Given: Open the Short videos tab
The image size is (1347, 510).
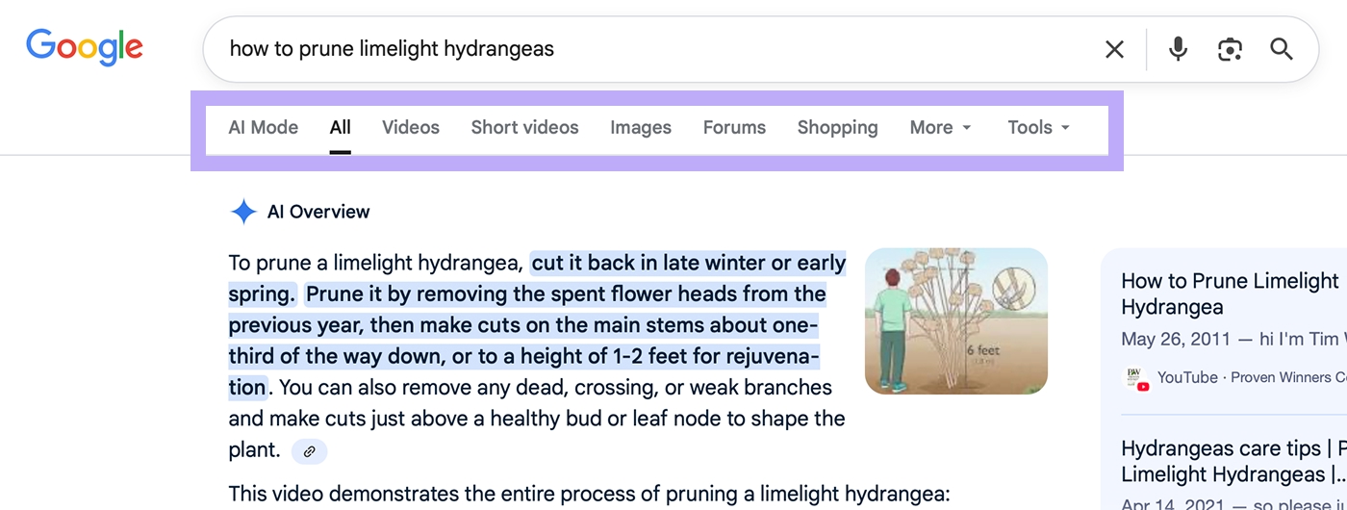Looking at the screenshot, I should 524,127.
